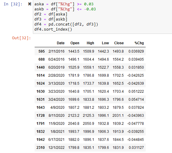Click Close value 1558.3
Screen dimensions: 172x153
coord(118,67)
